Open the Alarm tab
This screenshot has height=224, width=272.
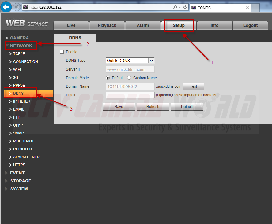point(143,25)
